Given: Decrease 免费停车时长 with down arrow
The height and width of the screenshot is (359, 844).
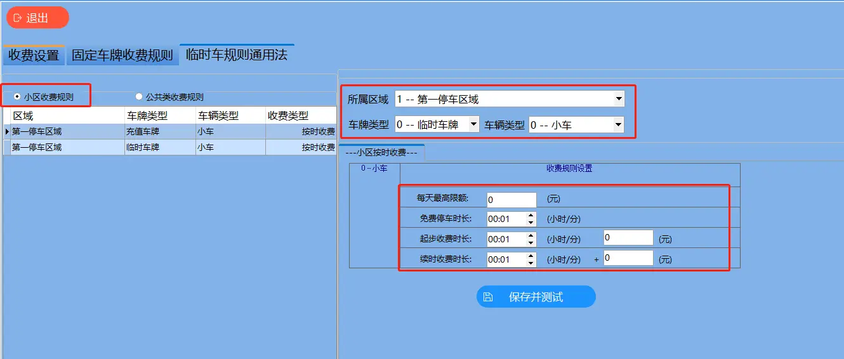Looking at the screenshot, I should [x=531, y=223].
